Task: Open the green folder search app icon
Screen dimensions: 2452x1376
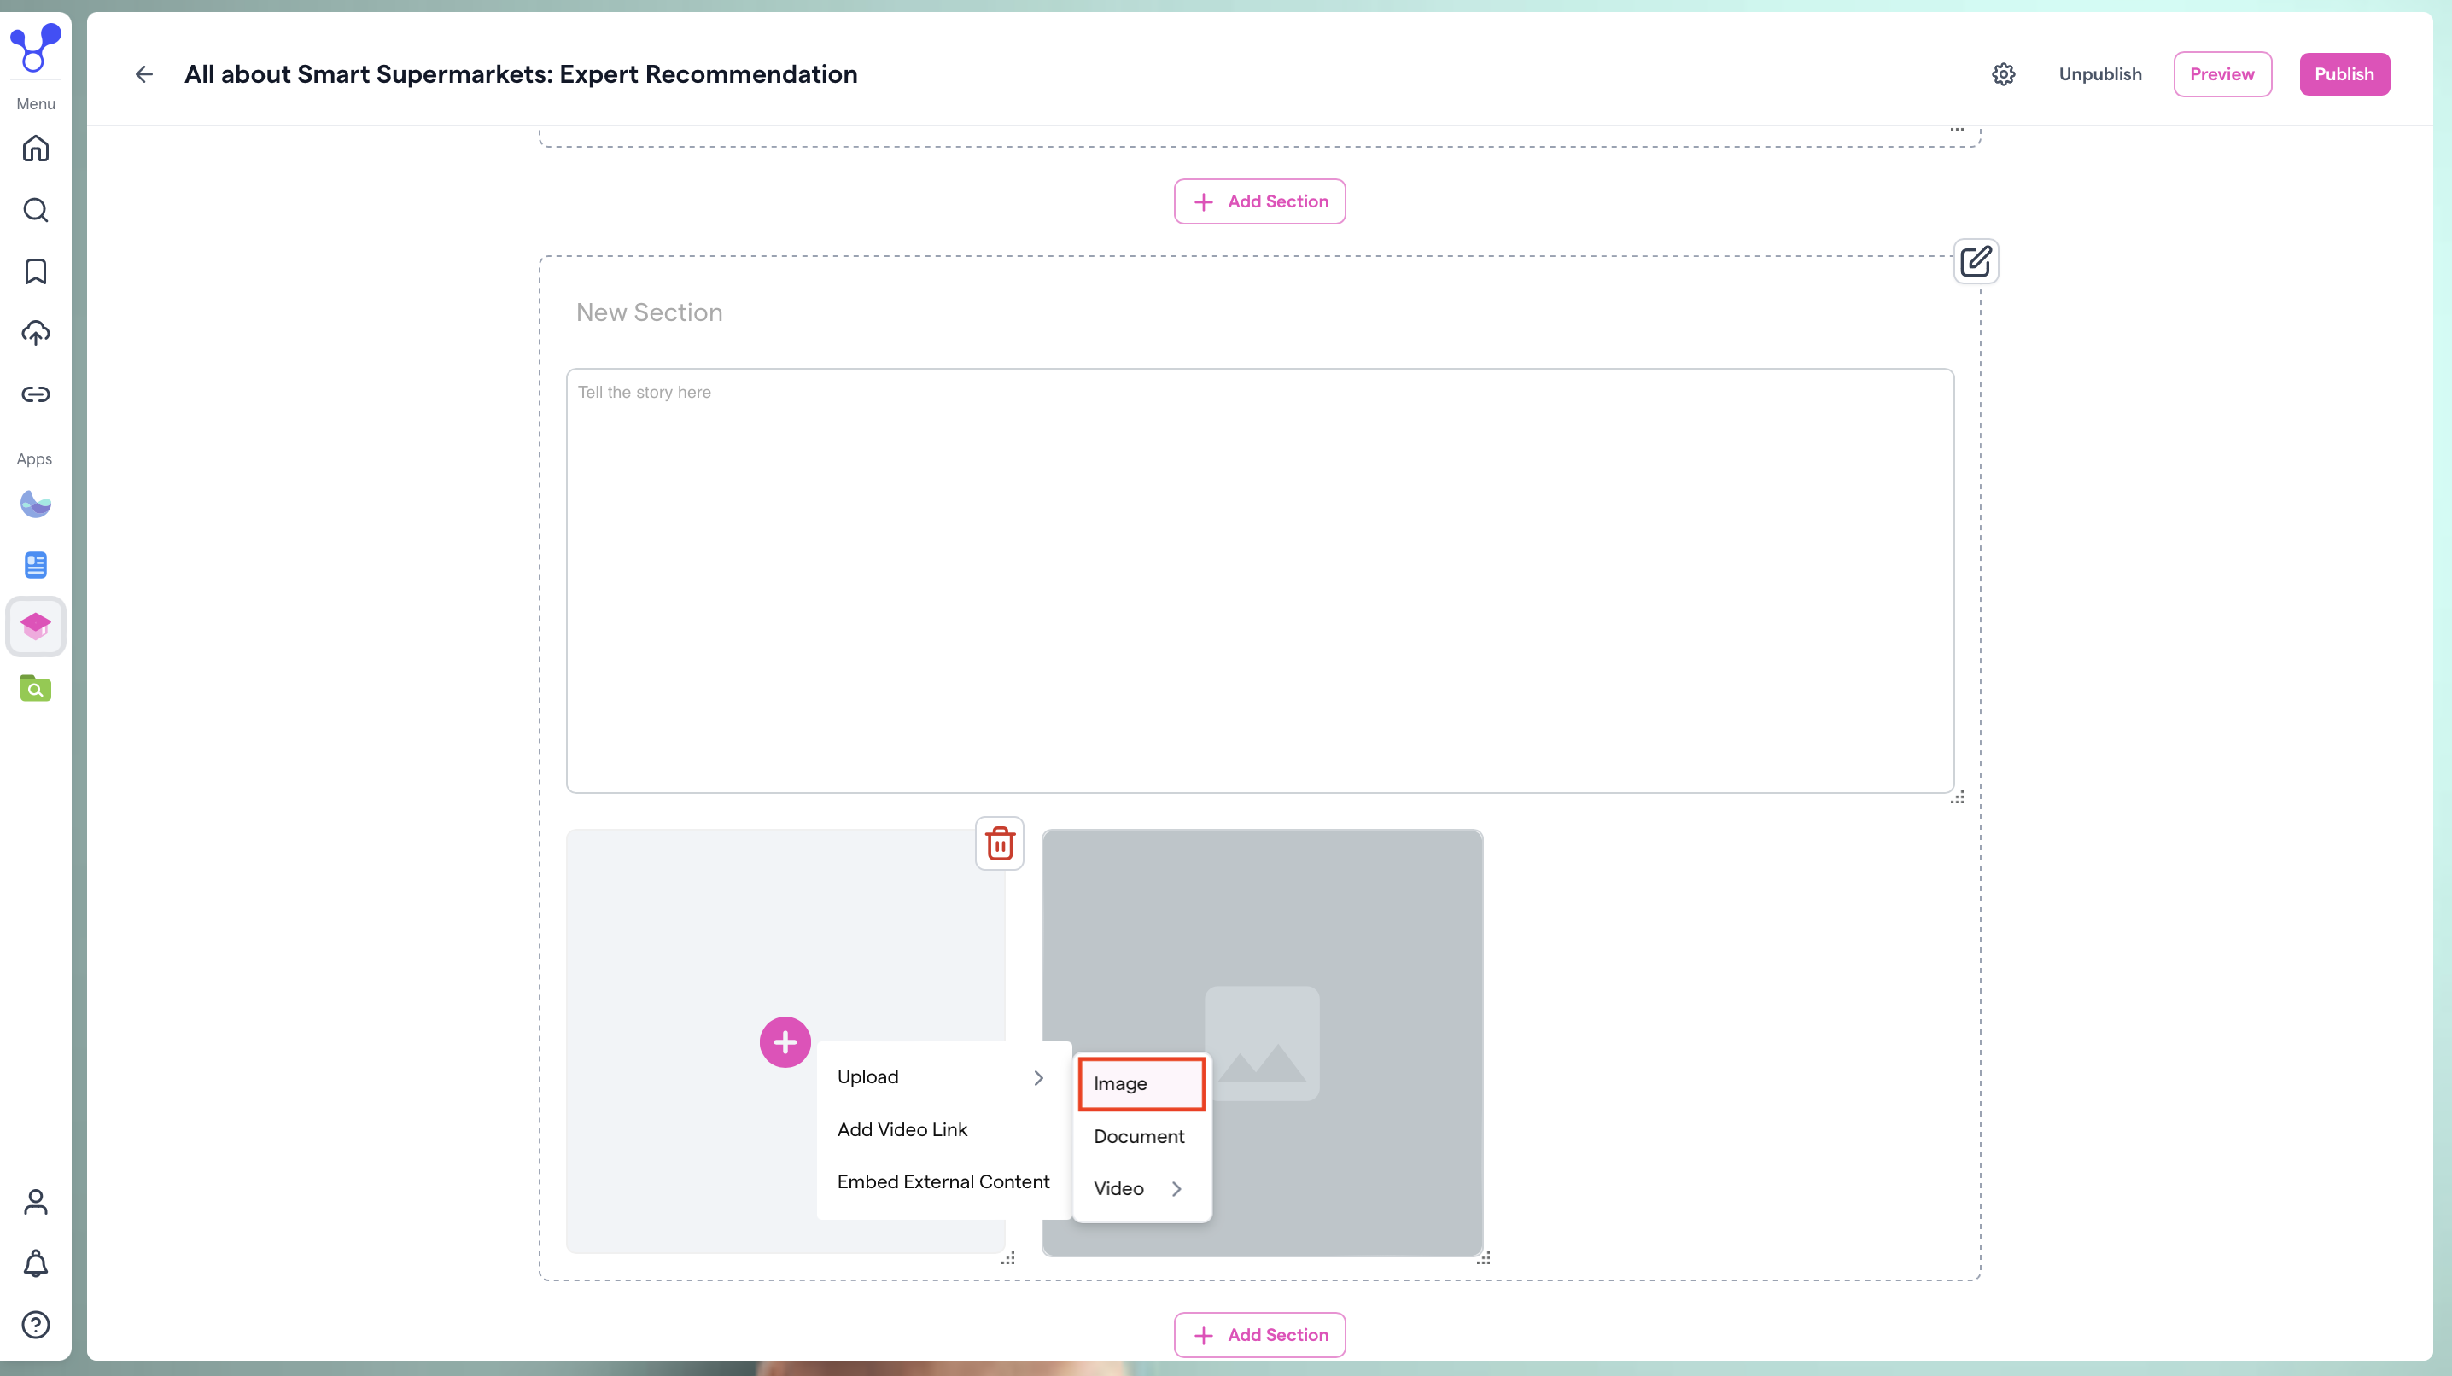Action: coord(35,688)
